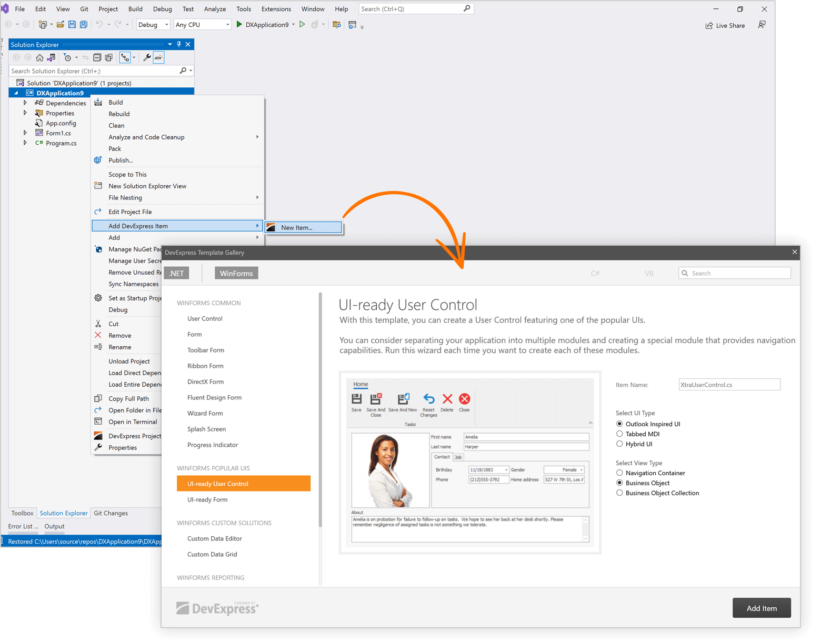Viewport: 821px width, 642px height.
Task: Choose Tabbed MDI as UI type
Action: click(619, 434)
